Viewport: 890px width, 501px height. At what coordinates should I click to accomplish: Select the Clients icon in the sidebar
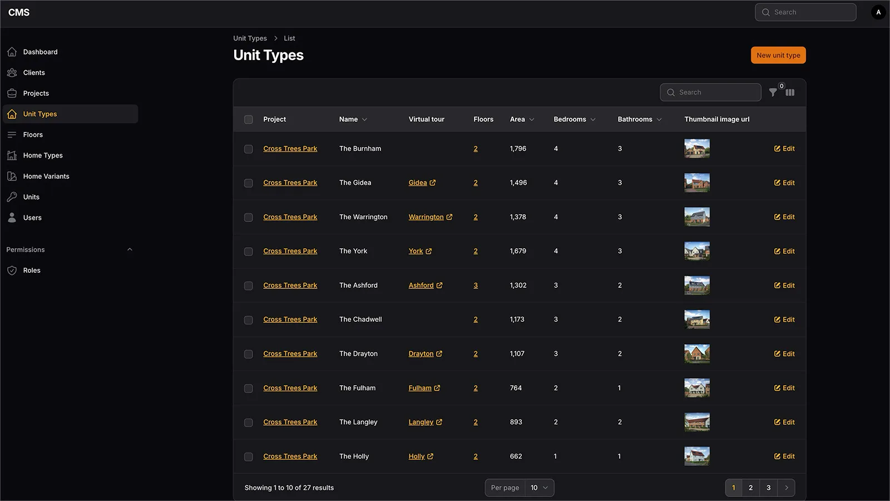[12, 72]
